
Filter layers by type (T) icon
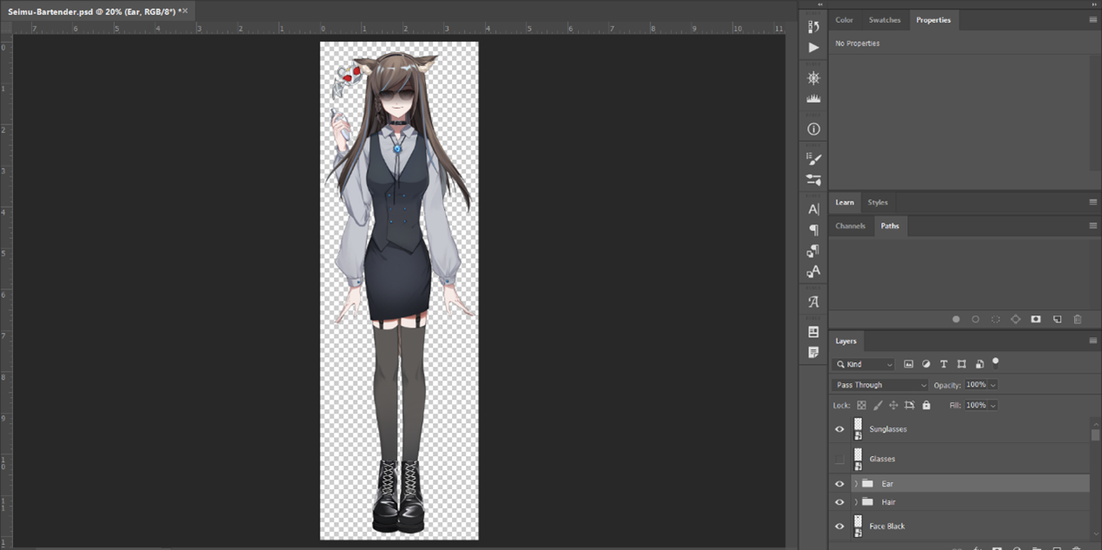pyautogui.click(x=943, y=364)
